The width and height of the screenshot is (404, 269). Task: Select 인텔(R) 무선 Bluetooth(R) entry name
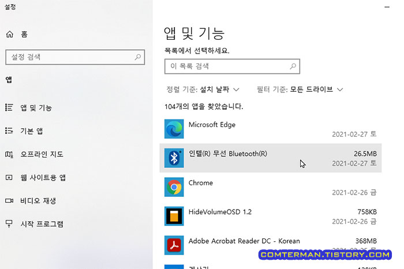(x=228, y=154)
